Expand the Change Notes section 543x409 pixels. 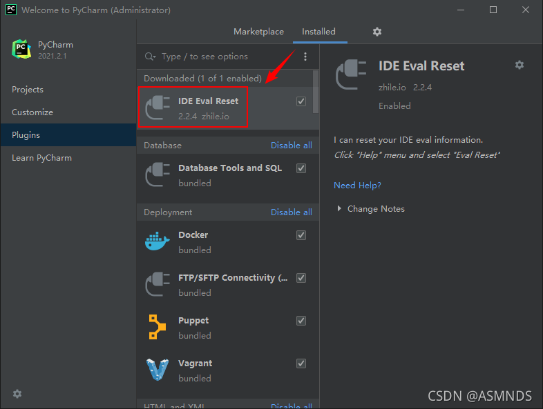[339, 208]
